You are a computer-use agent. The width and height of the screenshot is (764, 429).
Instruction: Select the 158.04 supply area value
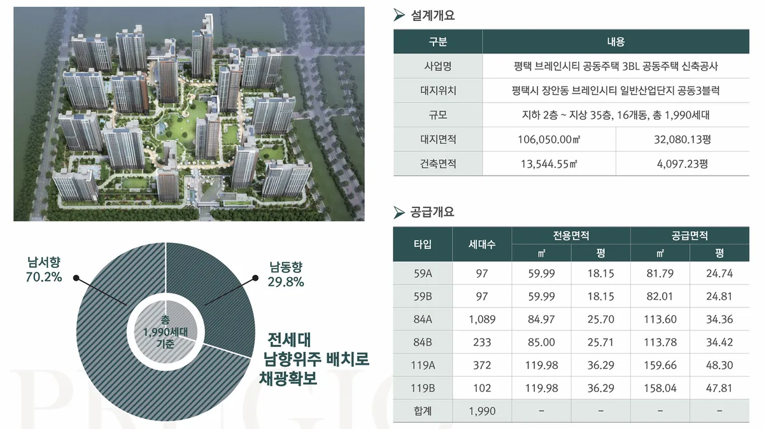[x=660, y=388]
